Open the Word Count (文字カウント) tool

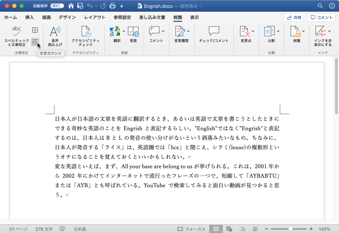(35, 42)
